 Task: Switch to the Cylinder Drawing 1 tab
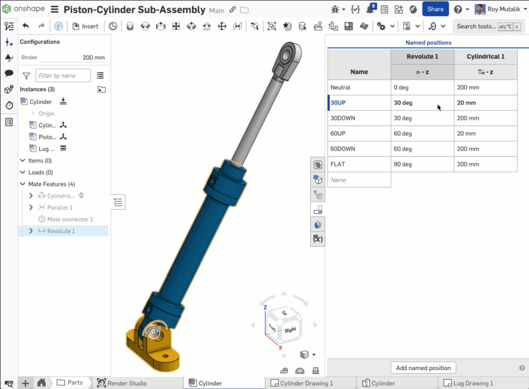point(302,383)
